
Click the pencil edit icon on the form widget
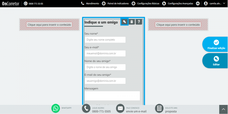click(124, 22)
